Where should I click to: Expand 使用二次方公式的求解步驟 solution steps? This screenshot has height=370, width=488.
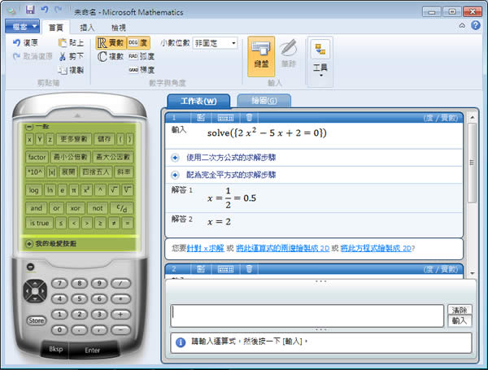(x=176, y=155)
